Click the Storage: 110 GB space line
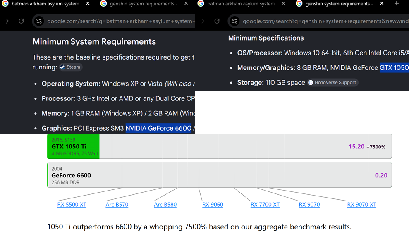409x234 pixels. pos(271,83)
